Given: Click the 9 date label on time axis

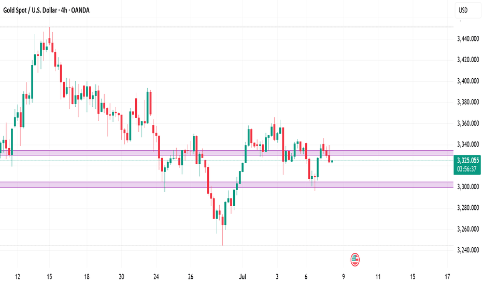Looking at the screenshot, I should [x=343, y=277].
